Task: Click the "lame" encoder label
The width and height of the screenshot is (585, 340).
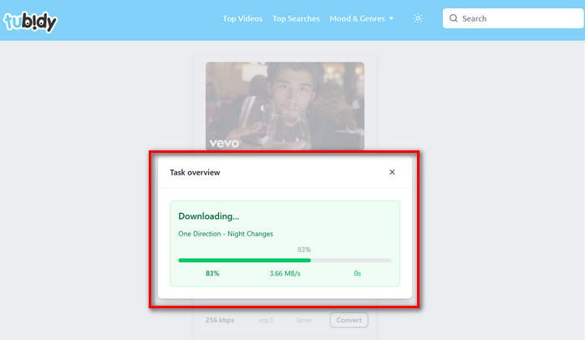Action: tap(303, 320)
